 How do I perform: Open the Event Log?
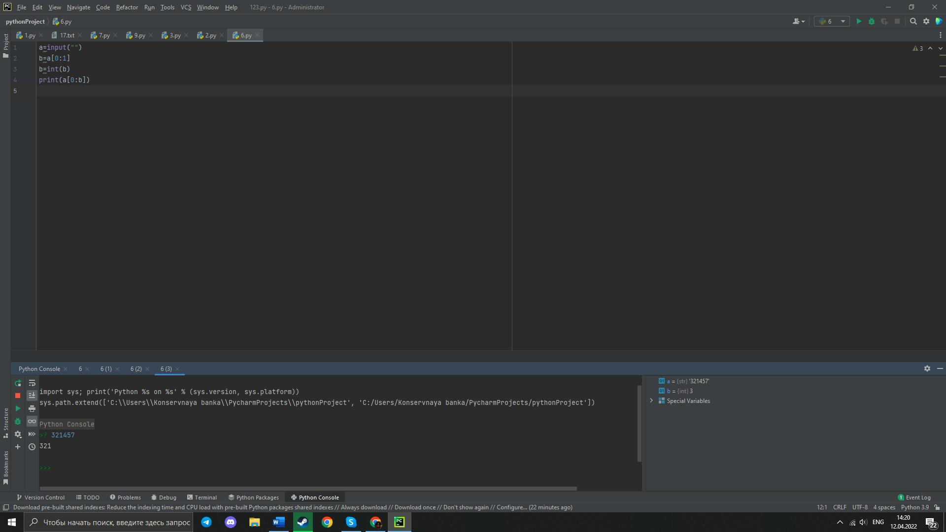click(x=914, y=497)
